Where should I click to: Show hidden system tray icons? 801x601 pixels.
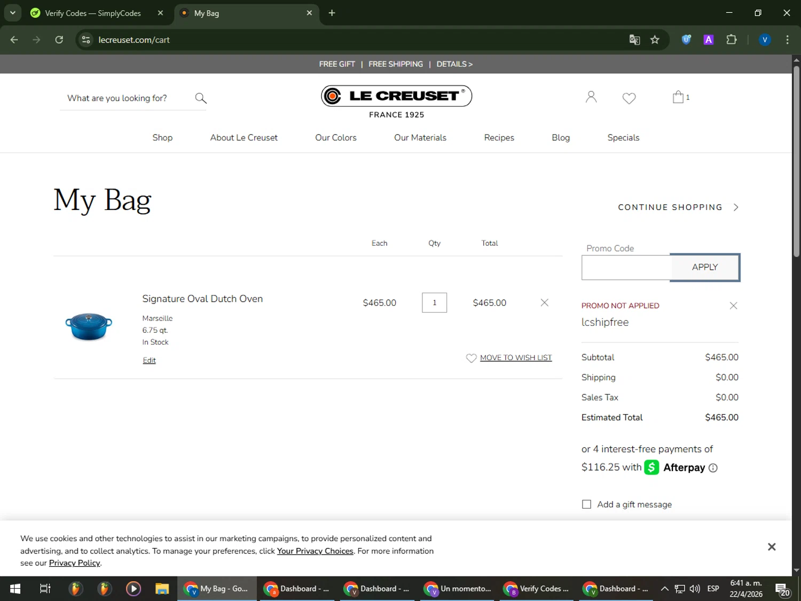[x=664, y=589]
